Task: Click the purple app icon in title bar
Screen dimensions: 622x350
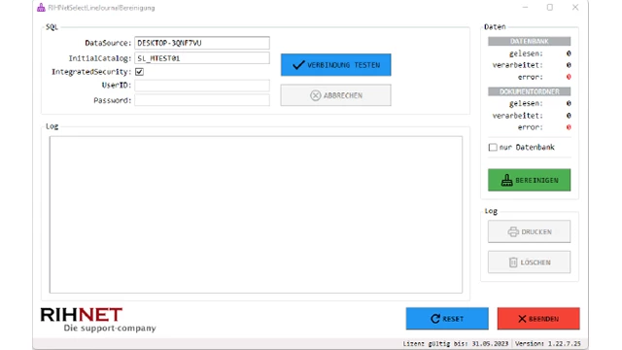Action: [x=41, y=8]
